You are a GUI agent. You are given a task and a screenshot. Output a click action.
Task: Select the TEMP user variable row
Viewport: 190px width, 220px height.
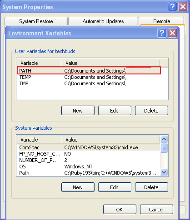coord(89,77)
